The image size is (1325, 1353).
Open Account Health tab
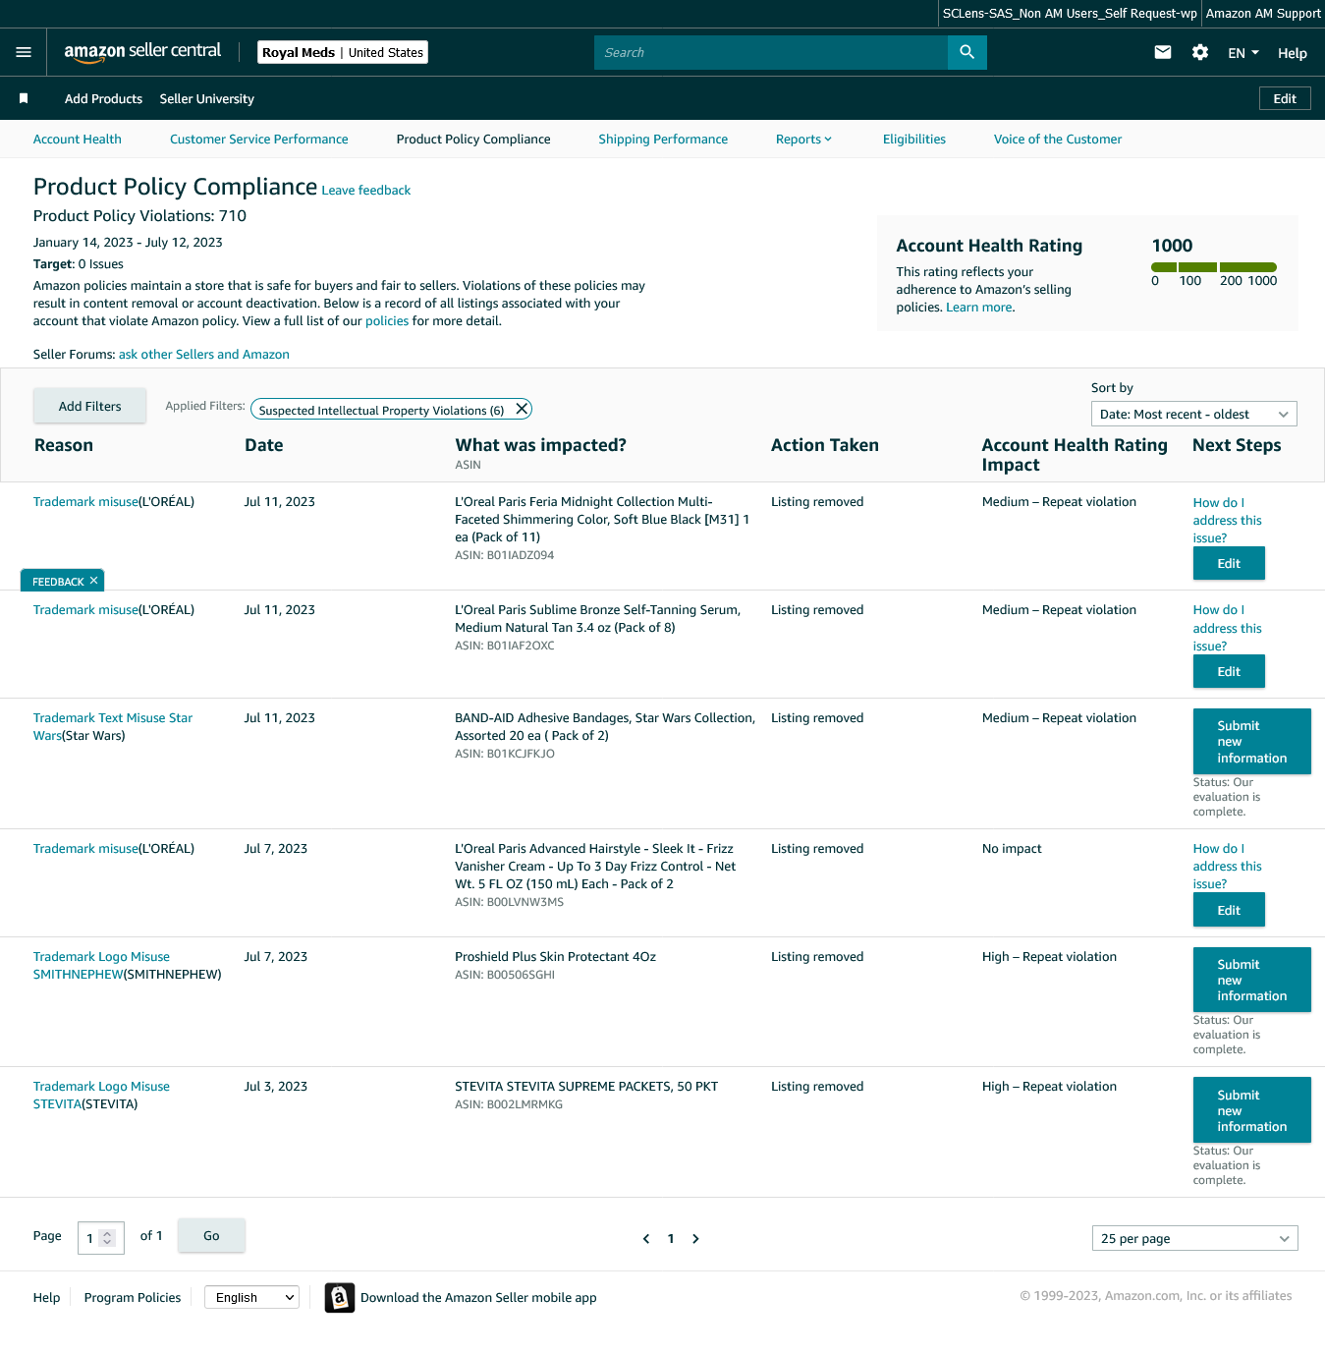tap(78, 140)
